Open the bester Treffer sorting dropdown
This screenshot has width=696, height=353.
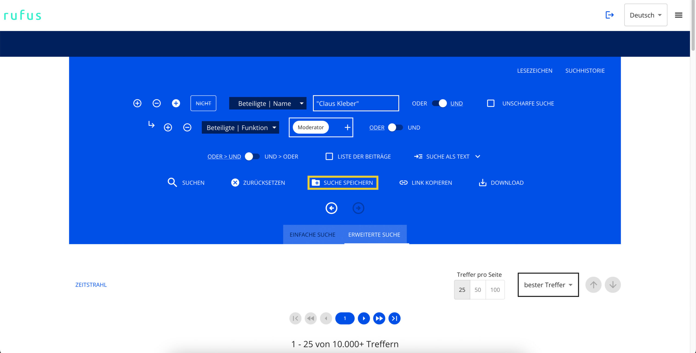(548, 285)
